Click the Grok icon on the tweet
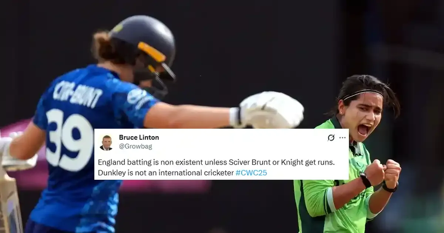The width and height of the screenshot is (444, 233). tap(331, 138)
